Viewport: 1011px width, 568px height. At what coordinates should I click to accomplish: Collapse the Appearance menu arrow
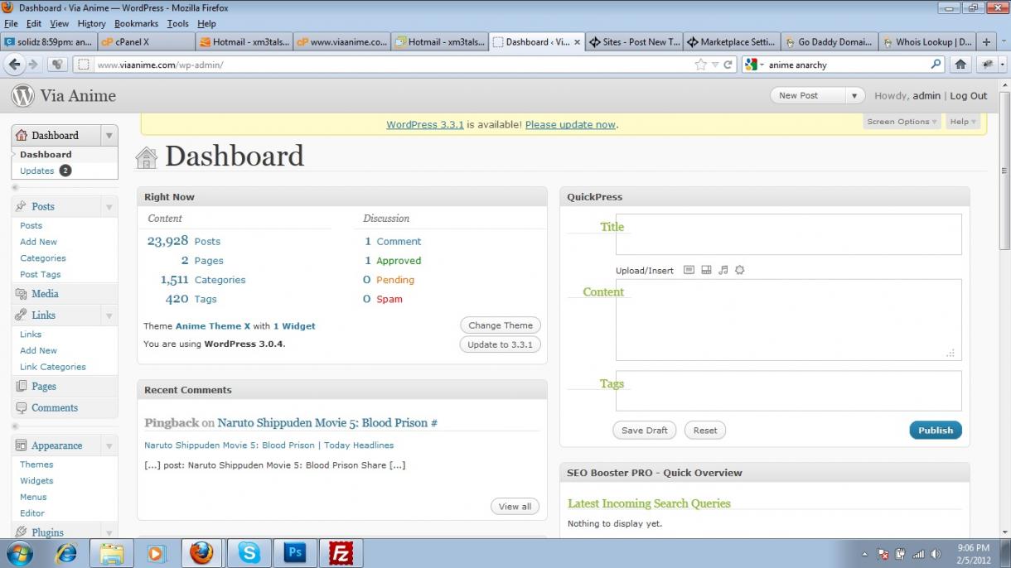(109, 445)
